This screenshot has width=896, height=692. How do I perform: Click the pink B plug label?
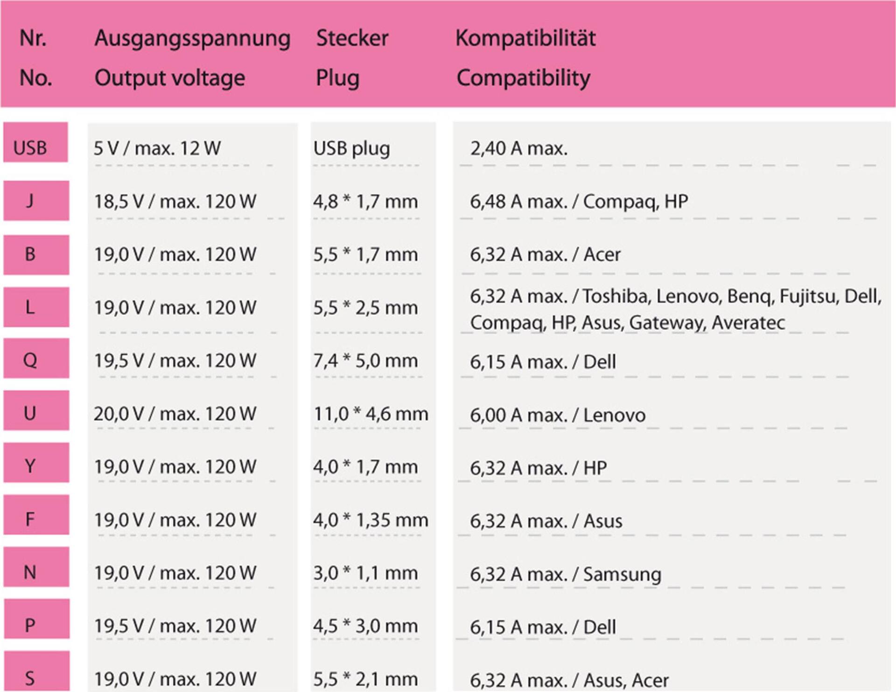click(x=36, y=255)
